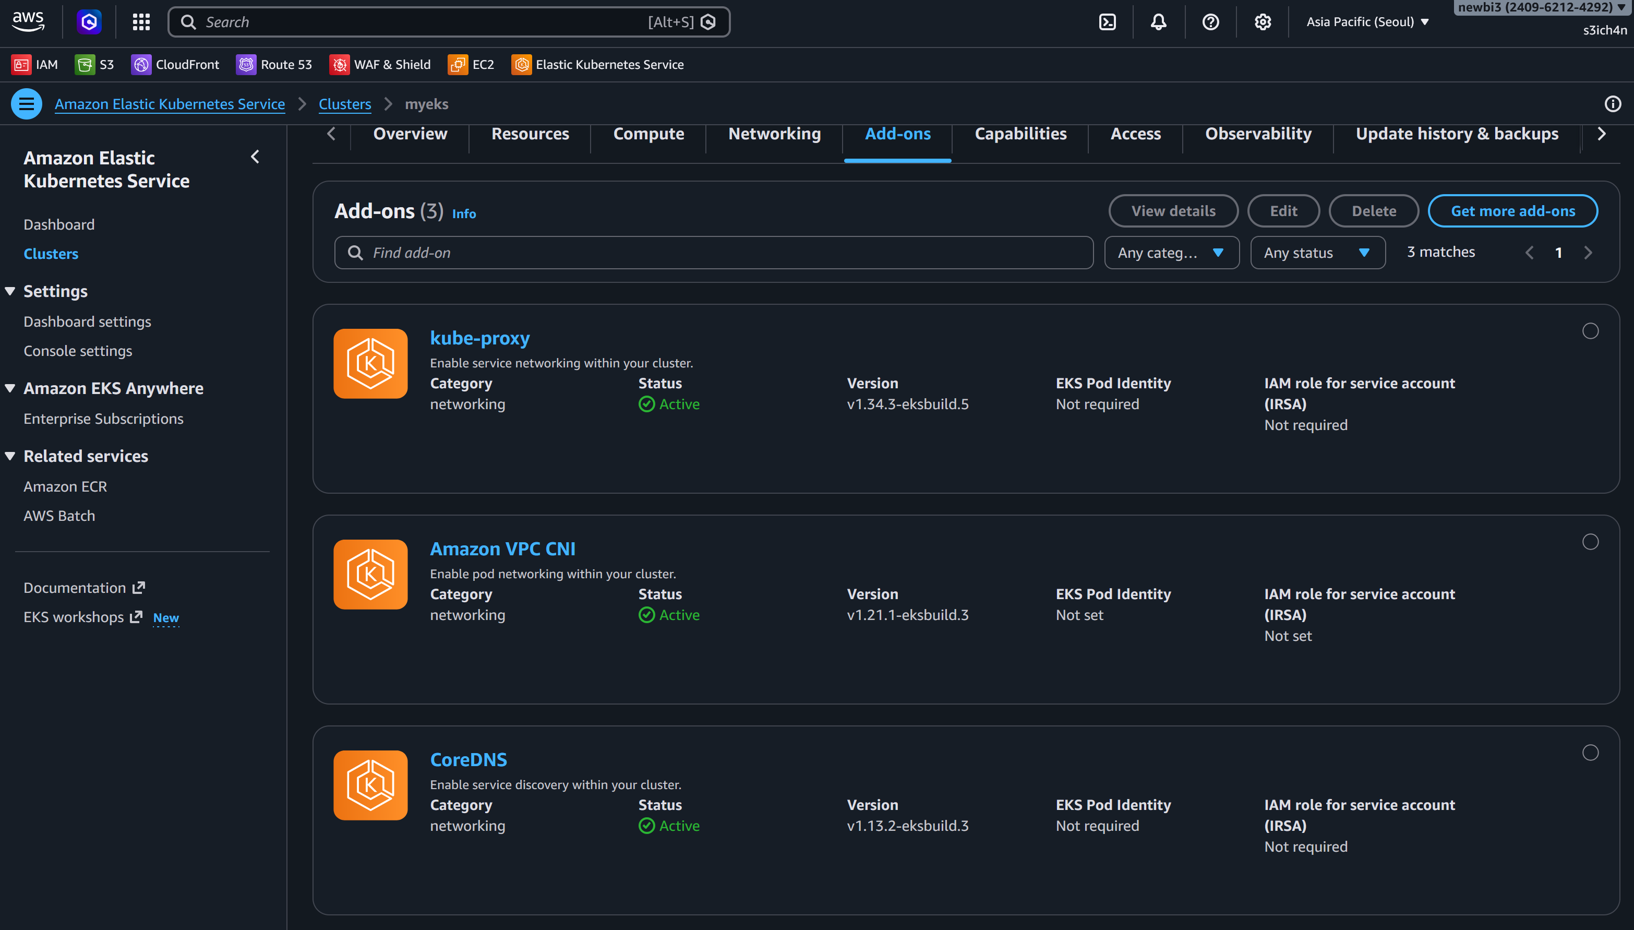Collapse the Related services section
The image size is (1634, 930).
(x=9, y=456)
